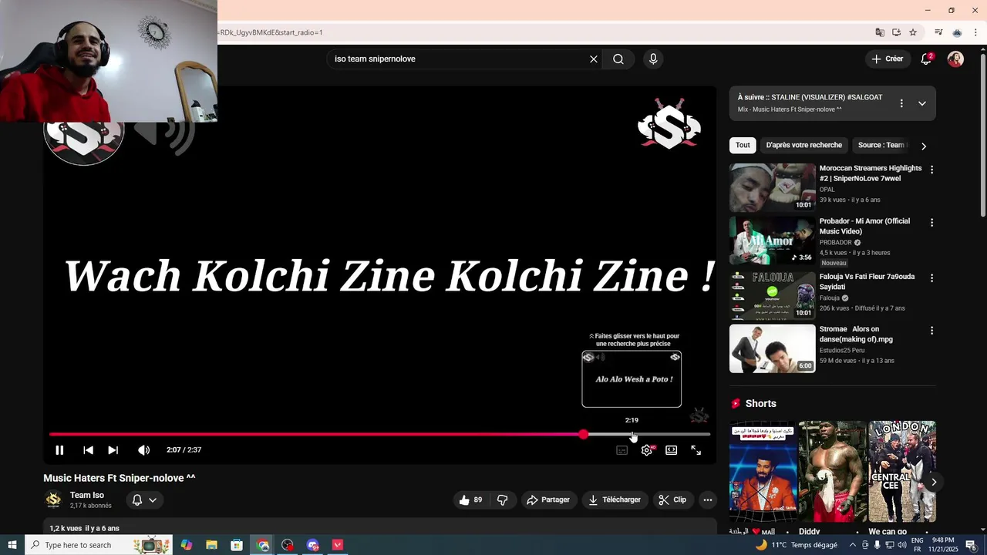Create a Clip from the video
The height and width of the screenshot is (555, 987).
[672, 500]
